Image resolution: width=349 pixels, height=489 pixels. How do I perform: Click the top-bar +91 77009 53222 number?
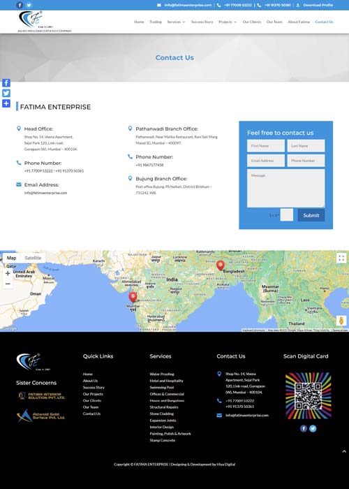click(x=238, y=5)
